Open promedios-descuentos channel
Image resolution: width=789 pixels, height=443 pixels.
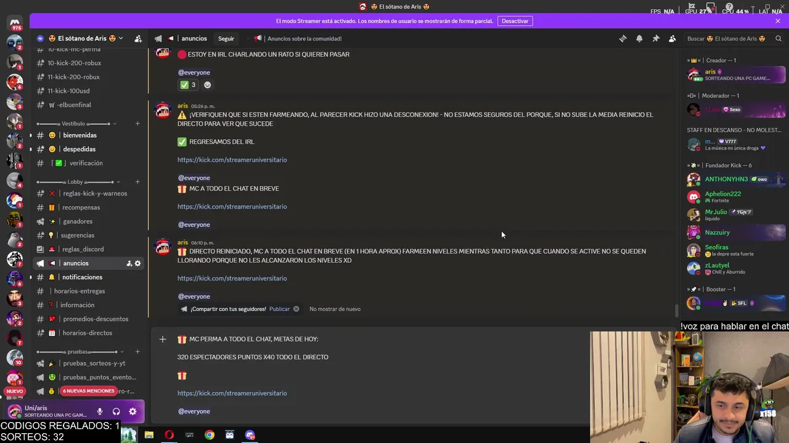(x=88, y=319)
